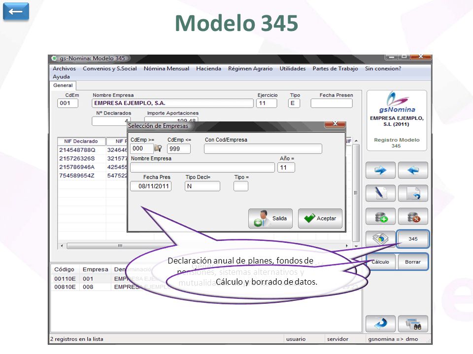Click the EMPRESA EJEMPLO, S.A. name field
473x354 pixels.
pos(172,103)
